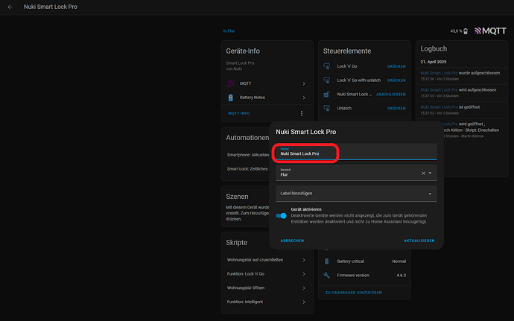Click the battery icon next to 45,0 %

466,31
